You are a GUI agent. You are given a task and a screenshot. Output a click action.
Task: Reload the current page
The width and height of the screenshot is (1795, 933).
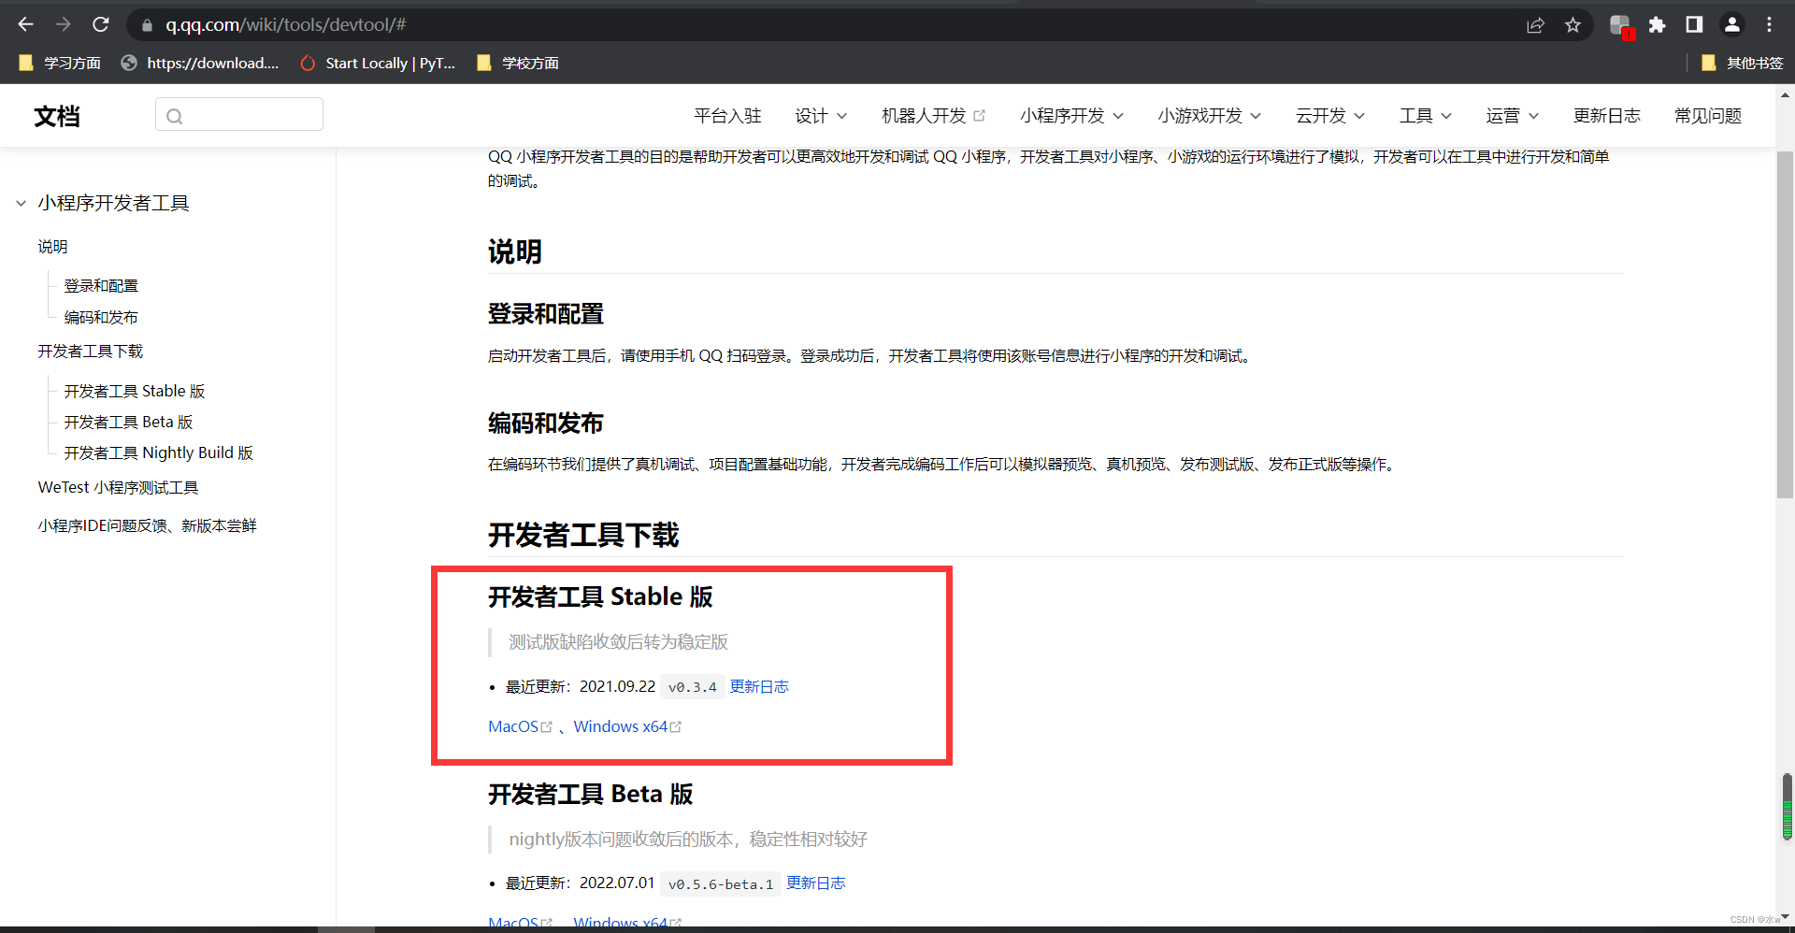(x=101, y=24)
